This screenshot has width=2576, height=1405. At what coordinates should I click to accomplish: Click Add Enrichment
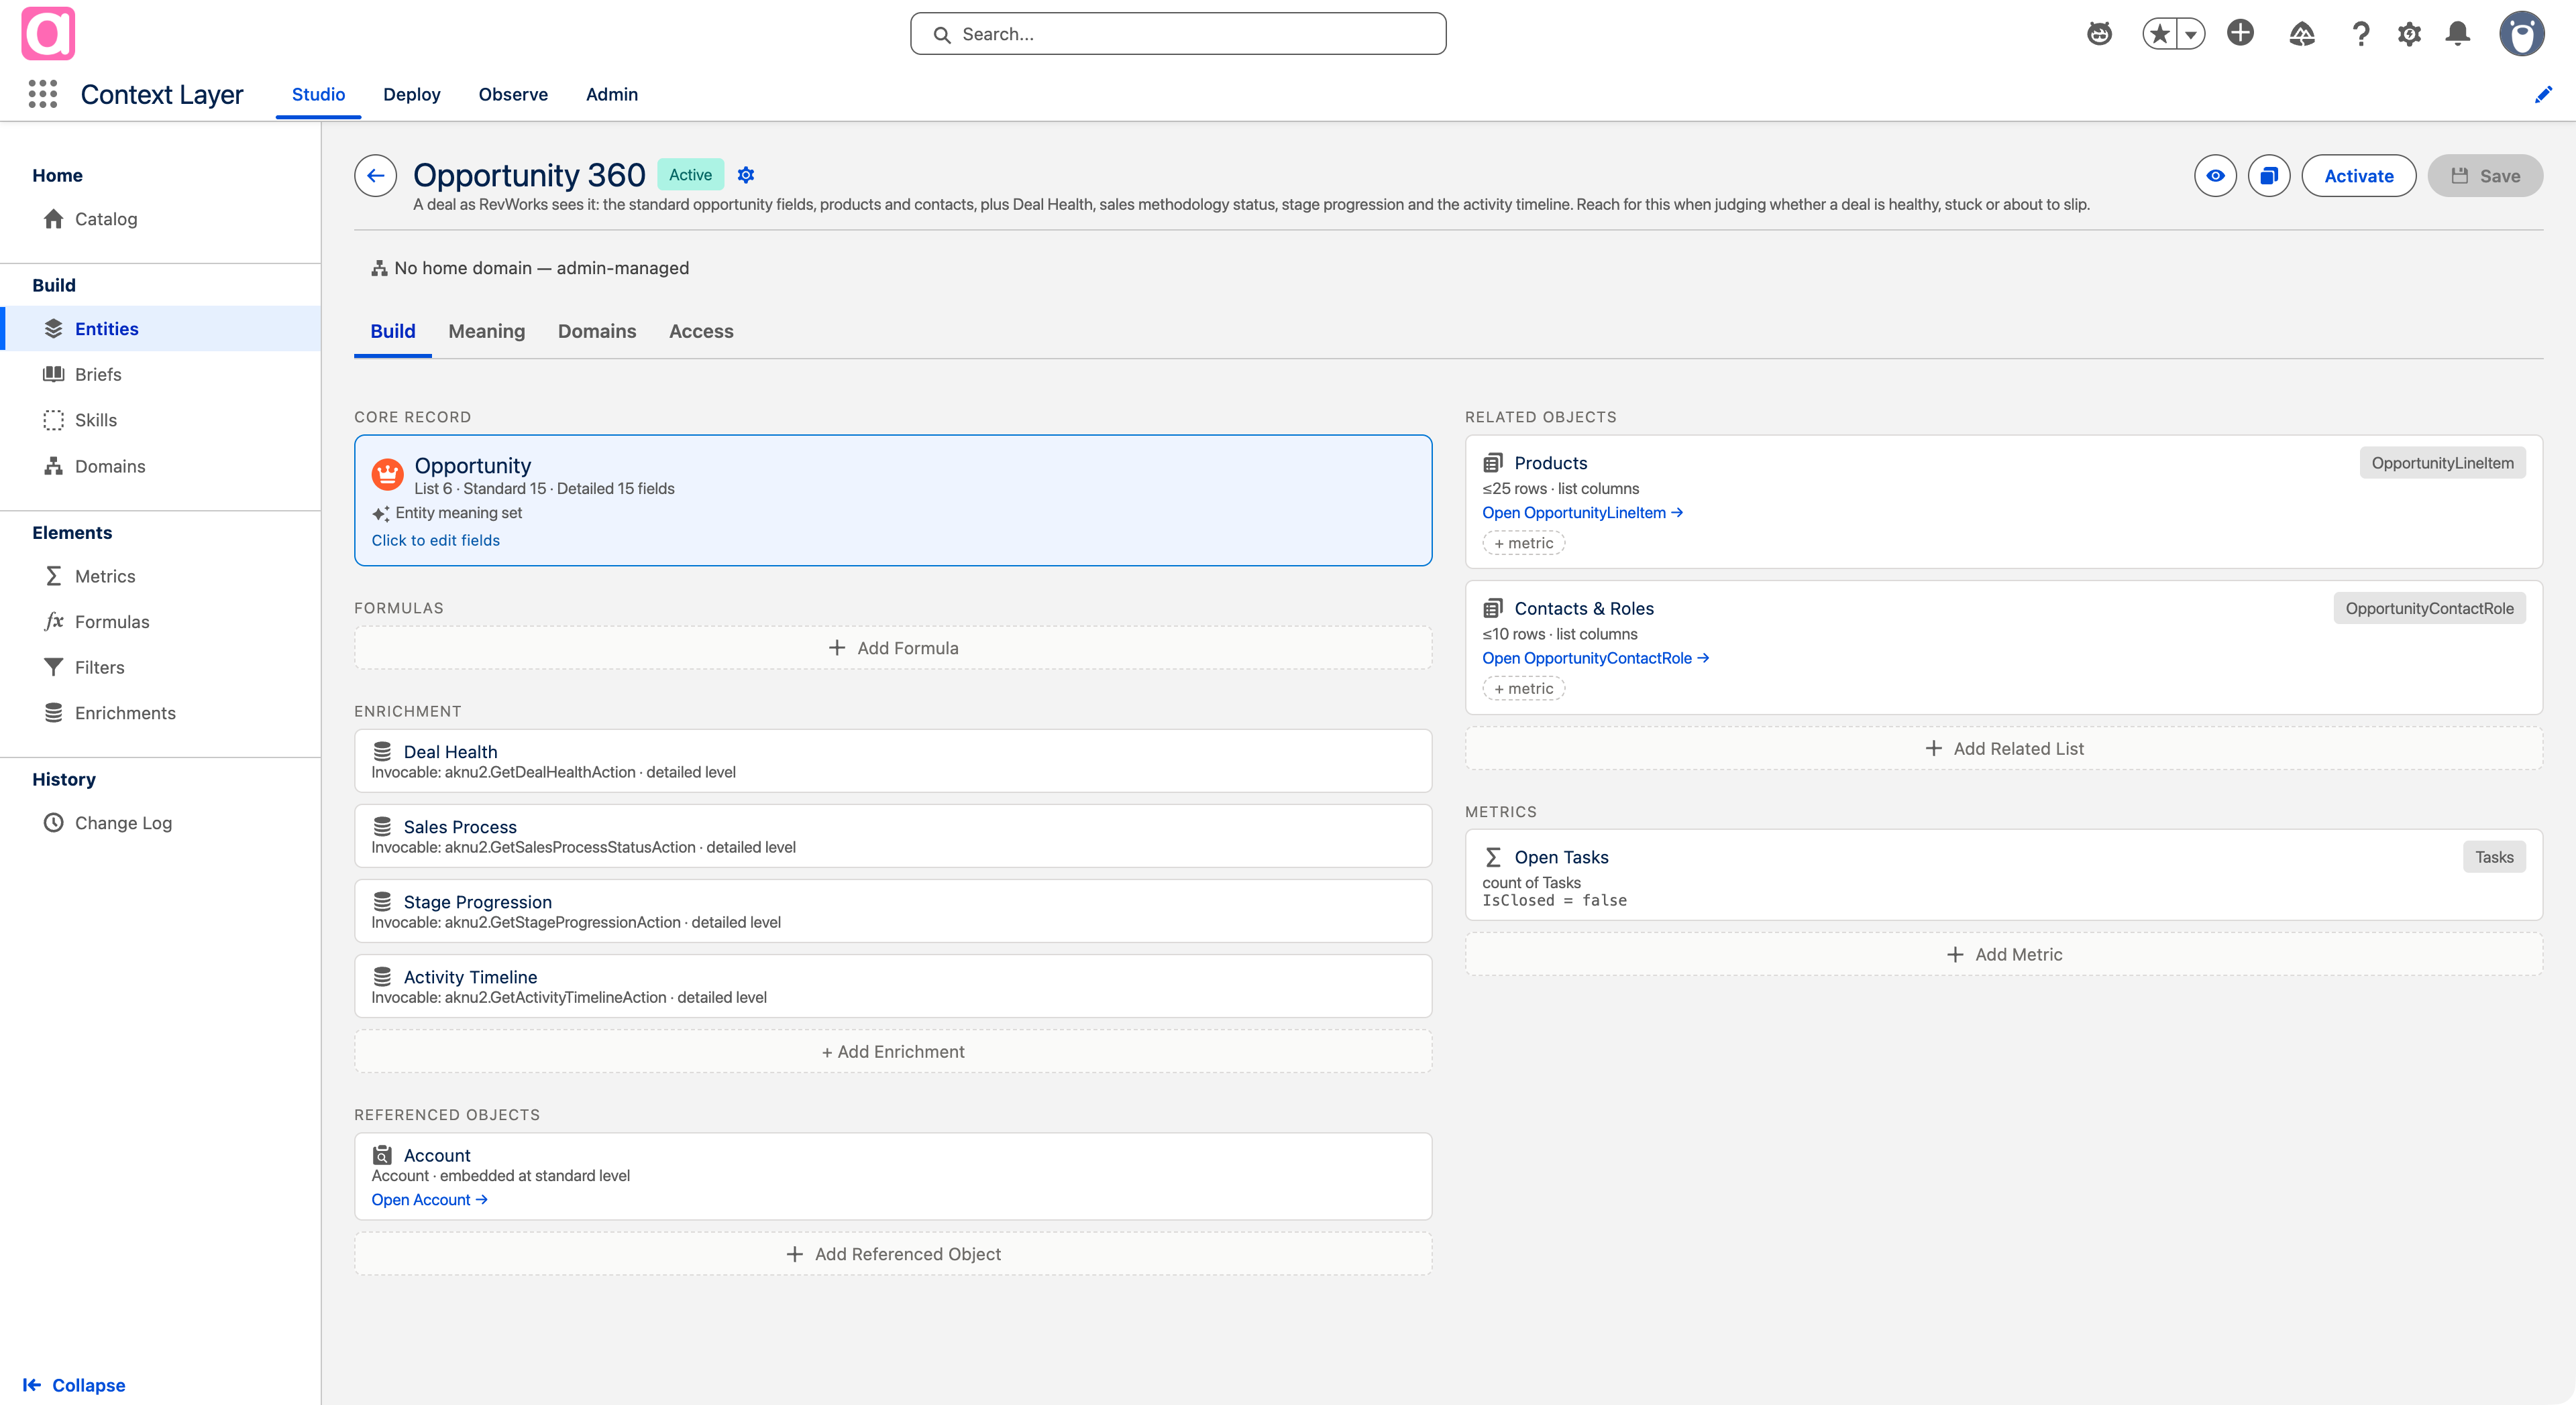tap(893, 1051)
